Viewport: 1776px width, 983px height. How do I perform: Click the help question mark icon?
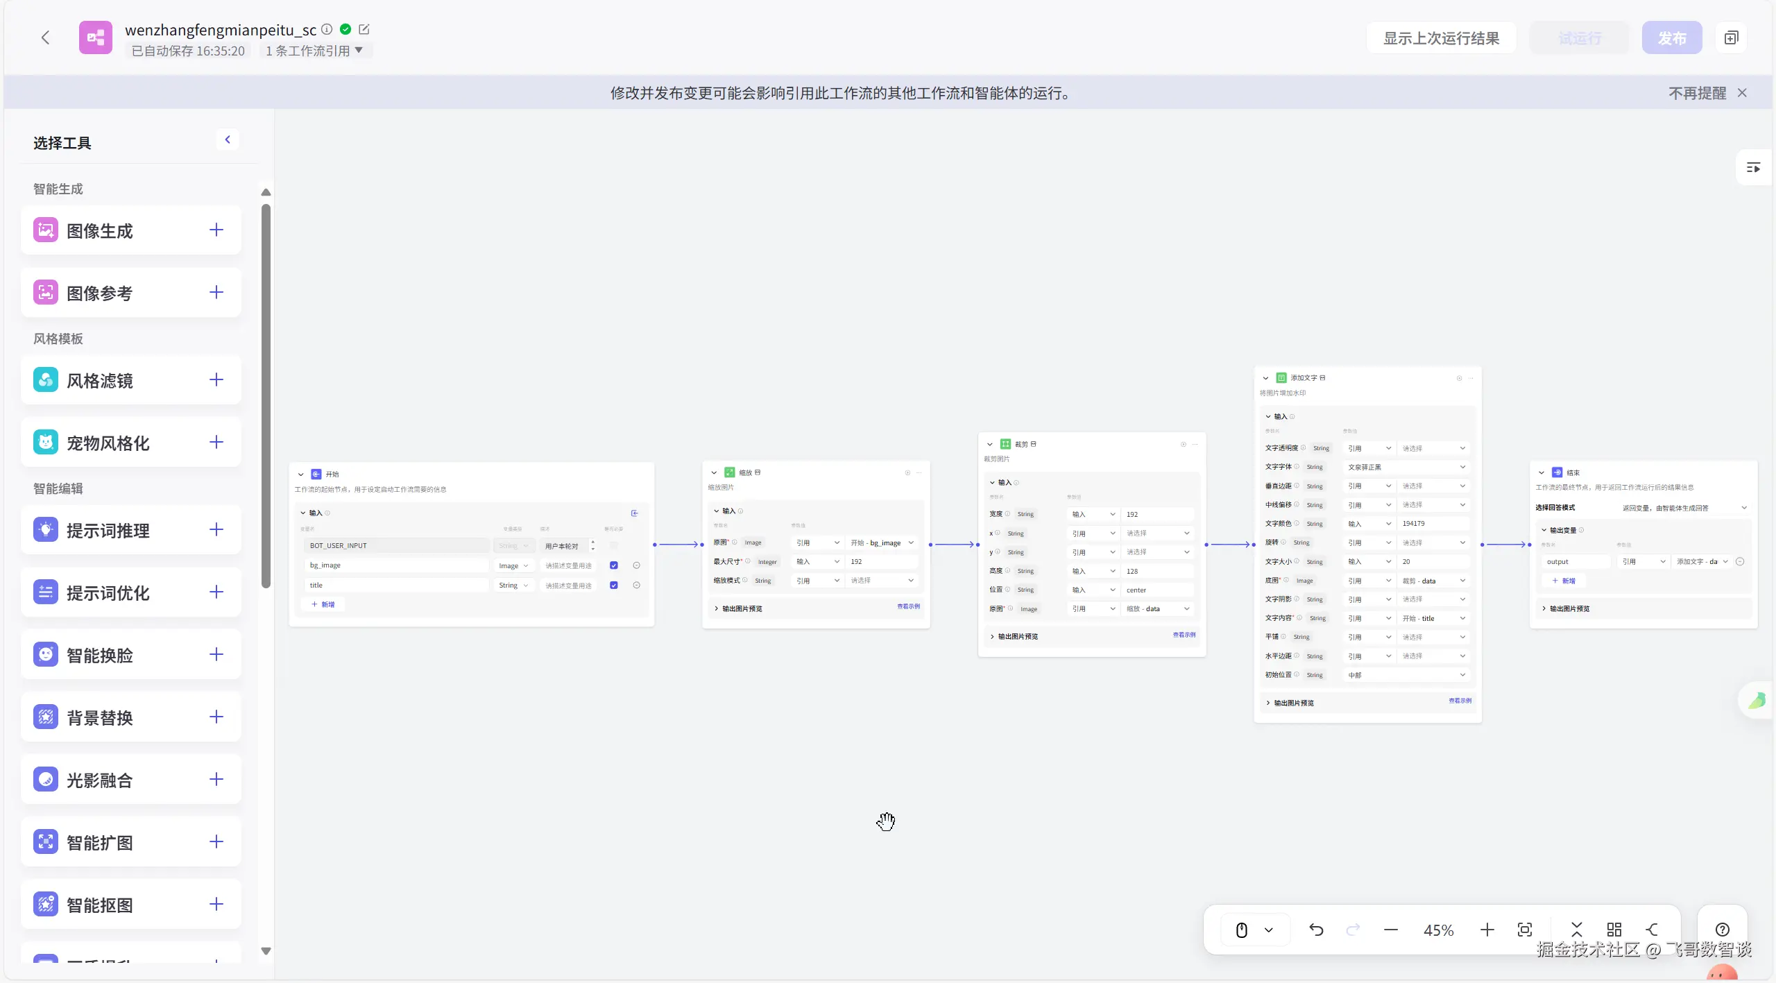[1722, 930]
